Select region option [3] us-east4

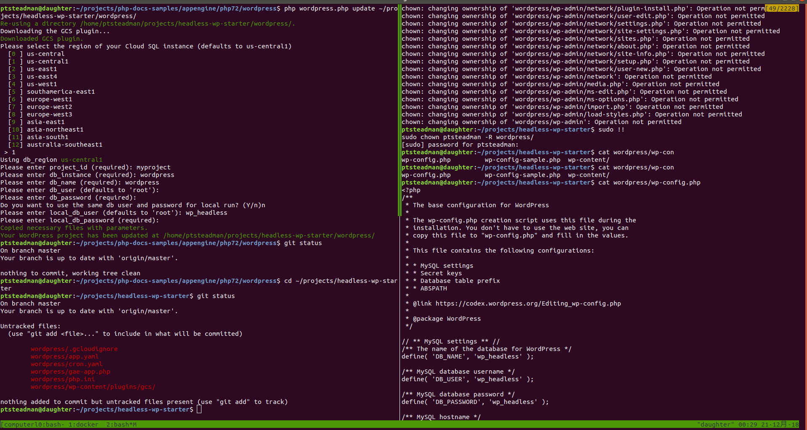(33, 77)
